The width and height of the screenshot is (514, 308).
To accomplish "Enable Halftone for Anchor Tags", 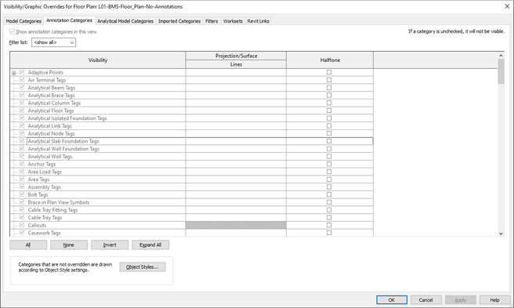I will click(329, 164).
